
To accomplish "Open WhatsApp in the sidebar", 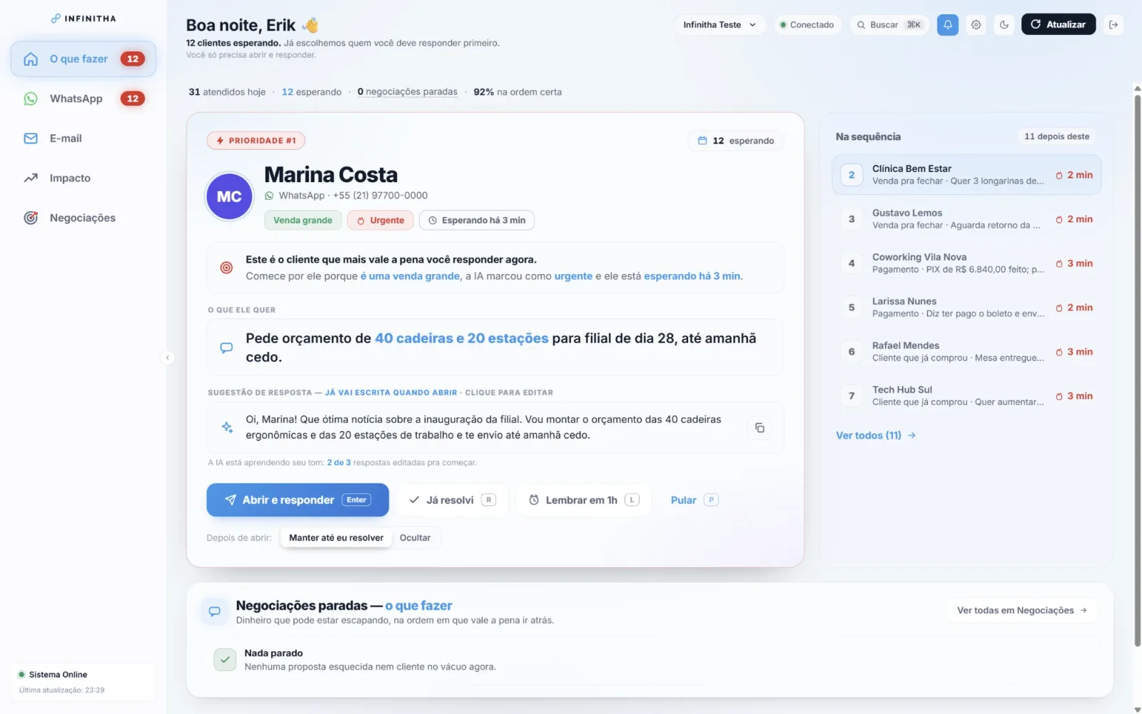I will click(84, 99).
